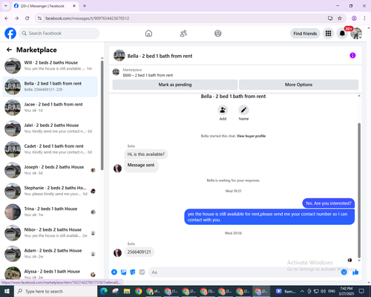Open a new browser tab

point(85,6)
